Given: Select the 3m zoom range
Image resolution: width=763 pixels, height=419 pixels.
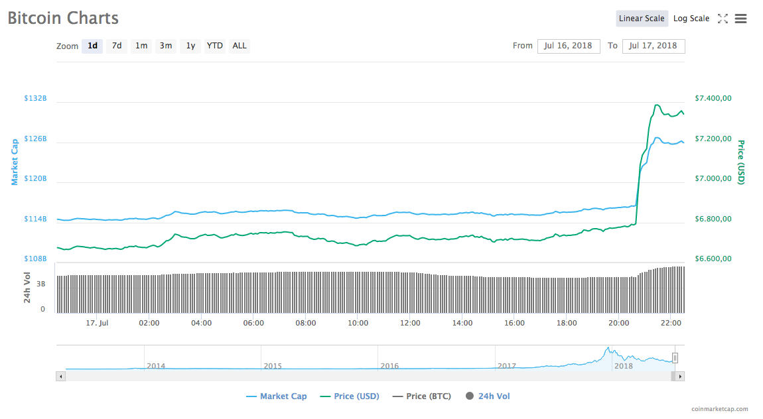Looking at the screenshot, I should 166,46.
